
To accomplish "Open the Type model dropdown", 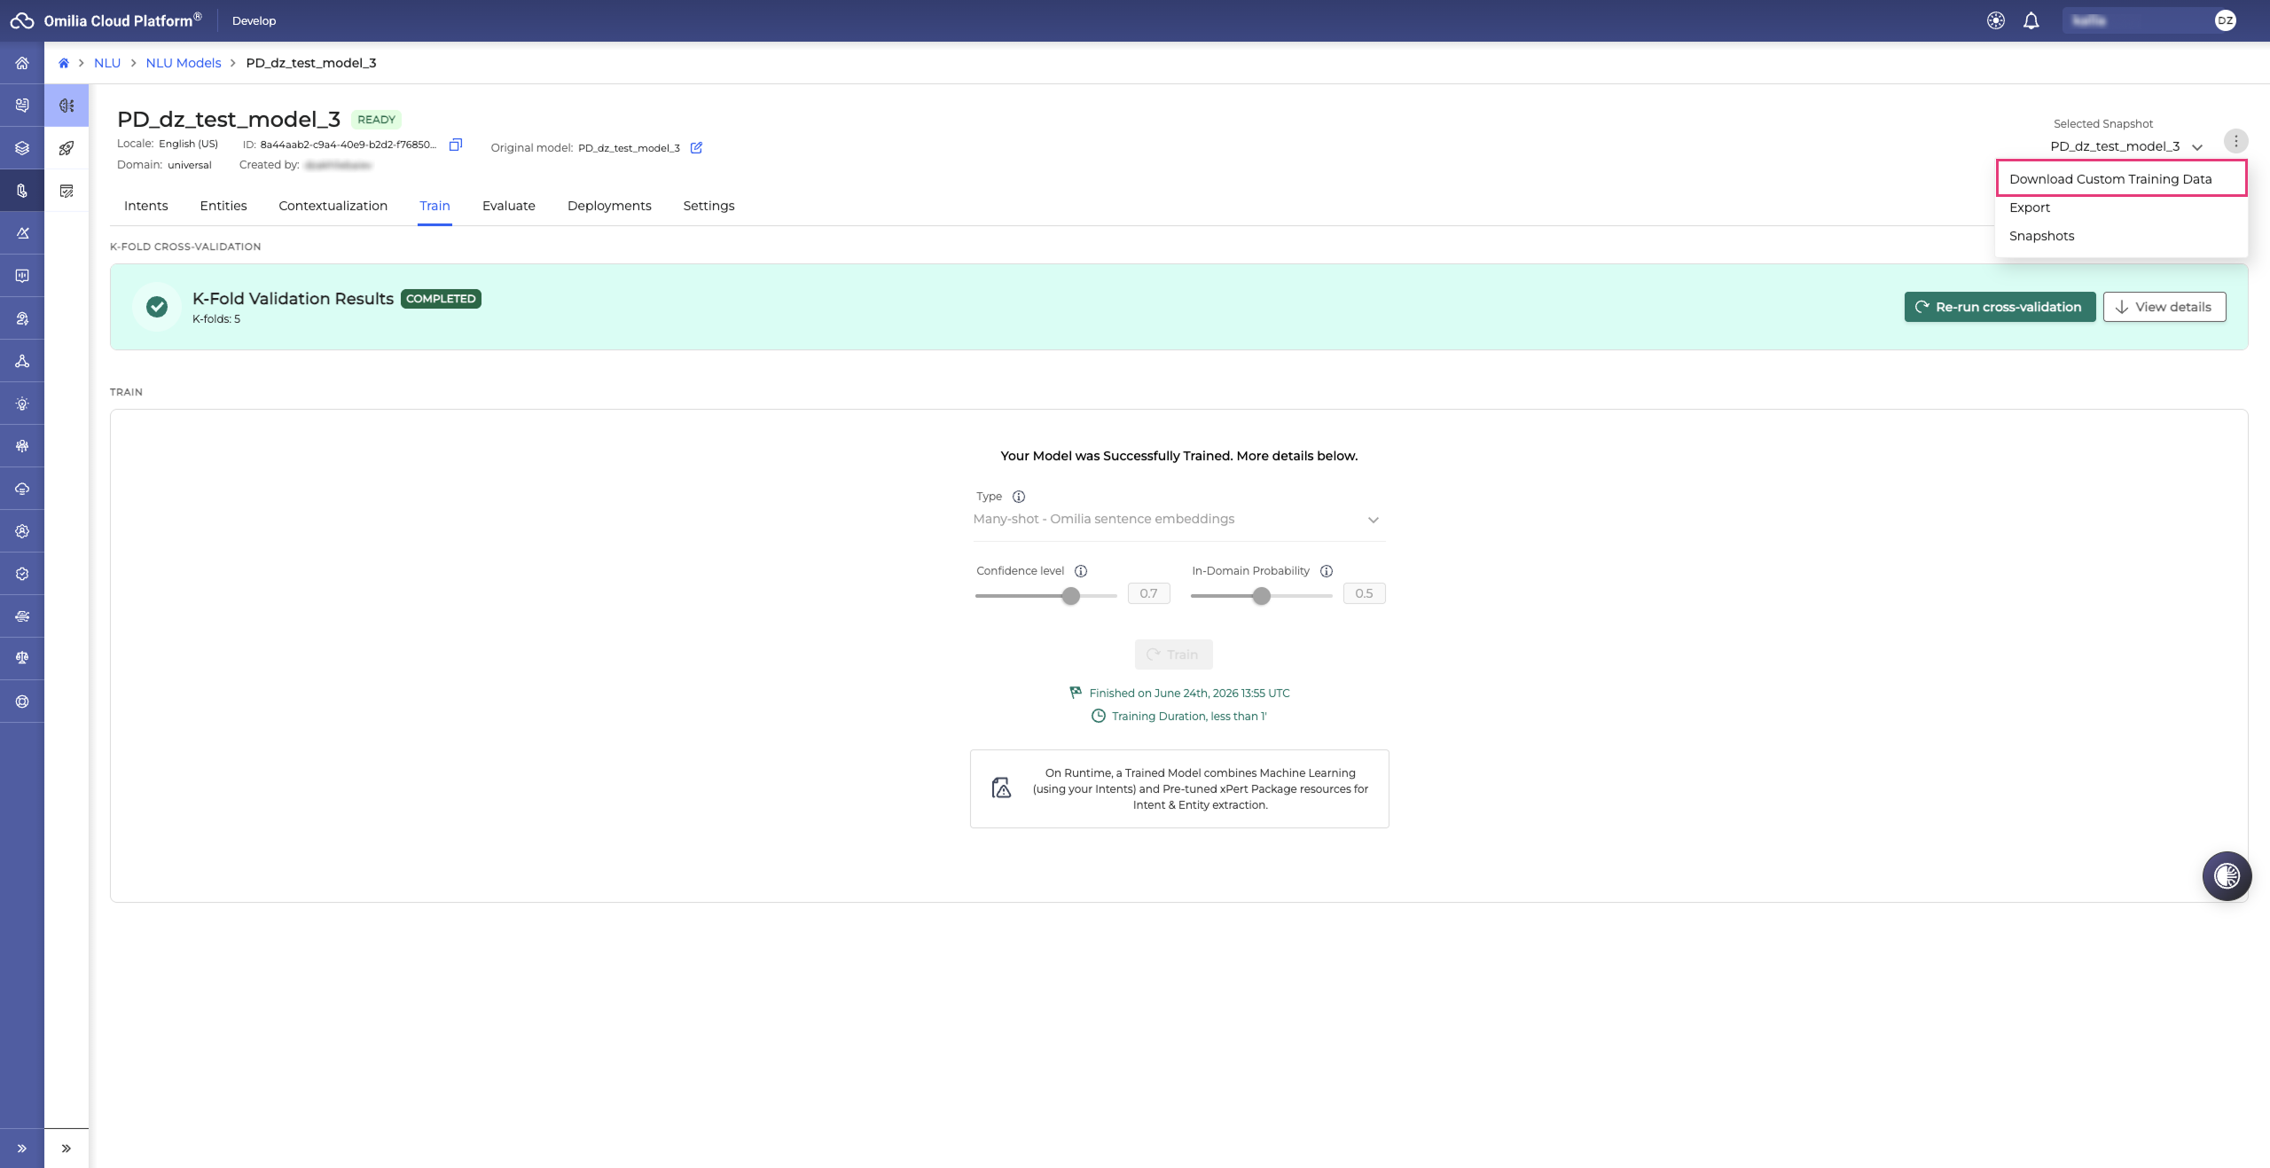I will click(1178, 520).
